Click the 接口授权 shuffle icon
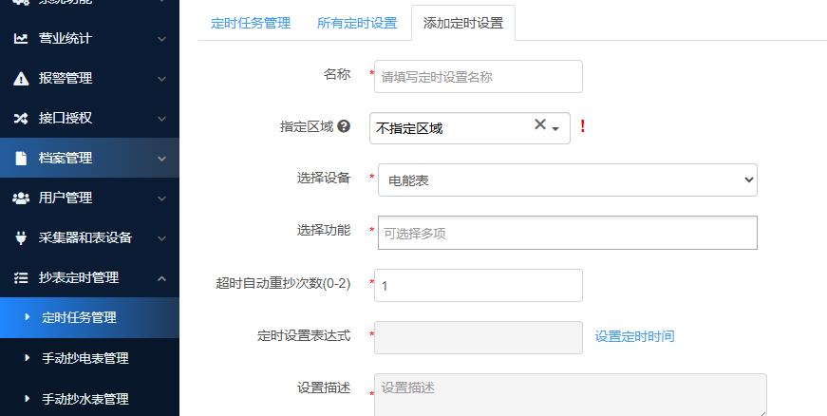 tap(21, 119)
